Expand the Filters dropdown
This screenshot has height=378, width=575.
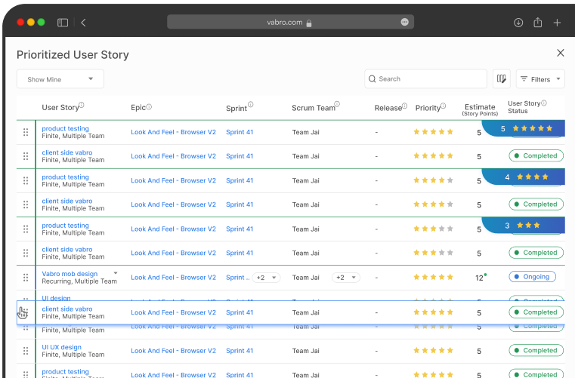[x=540, y=79]
